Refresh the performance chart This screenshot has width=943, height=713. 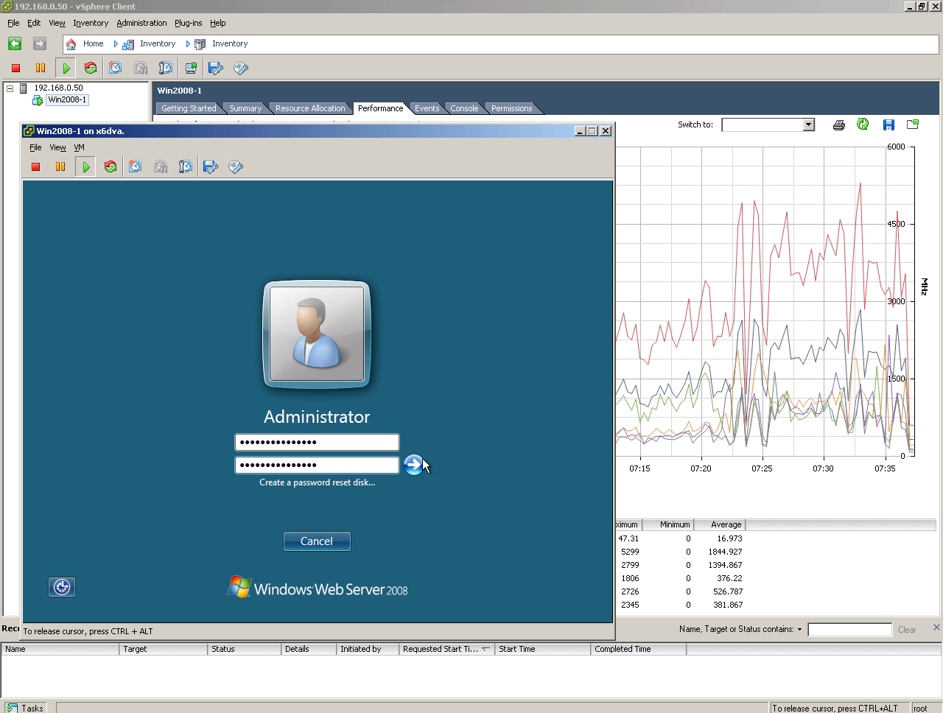tap(863, 124)
